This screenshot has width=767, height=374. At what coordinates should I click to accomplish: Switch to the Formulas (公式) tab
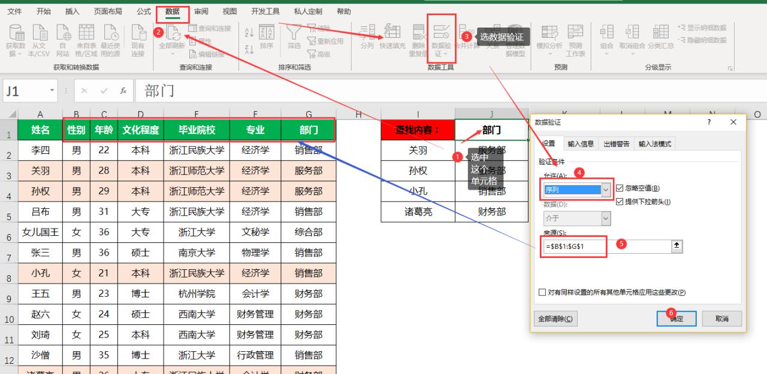[x=144, y=11]
